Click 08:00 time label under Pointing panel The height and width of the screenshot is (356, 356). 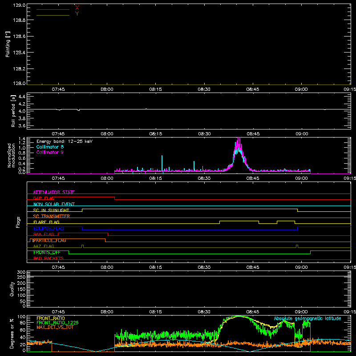click(107, 89)
